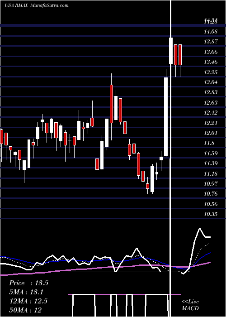Click the '<<Live MACD' label
Image resolution: width=226 pixels, height=317 pixels.
pos(190,305)
